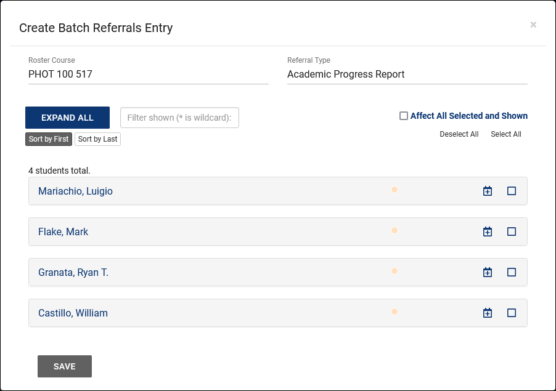Click calendar icon for Granata, Ryan T.
This screenshot has width=556, height=391.
click(488, 272)
